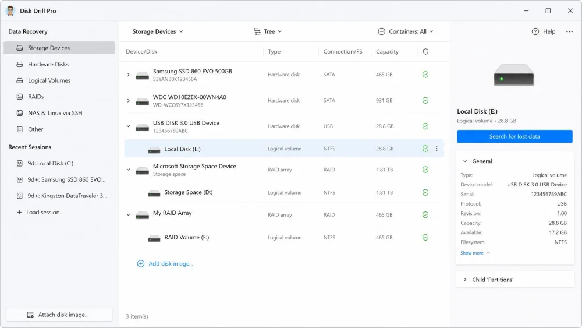Click '3 item(s)' status text
The width and height of the screenshot is (582, 328).
(137, 316)
